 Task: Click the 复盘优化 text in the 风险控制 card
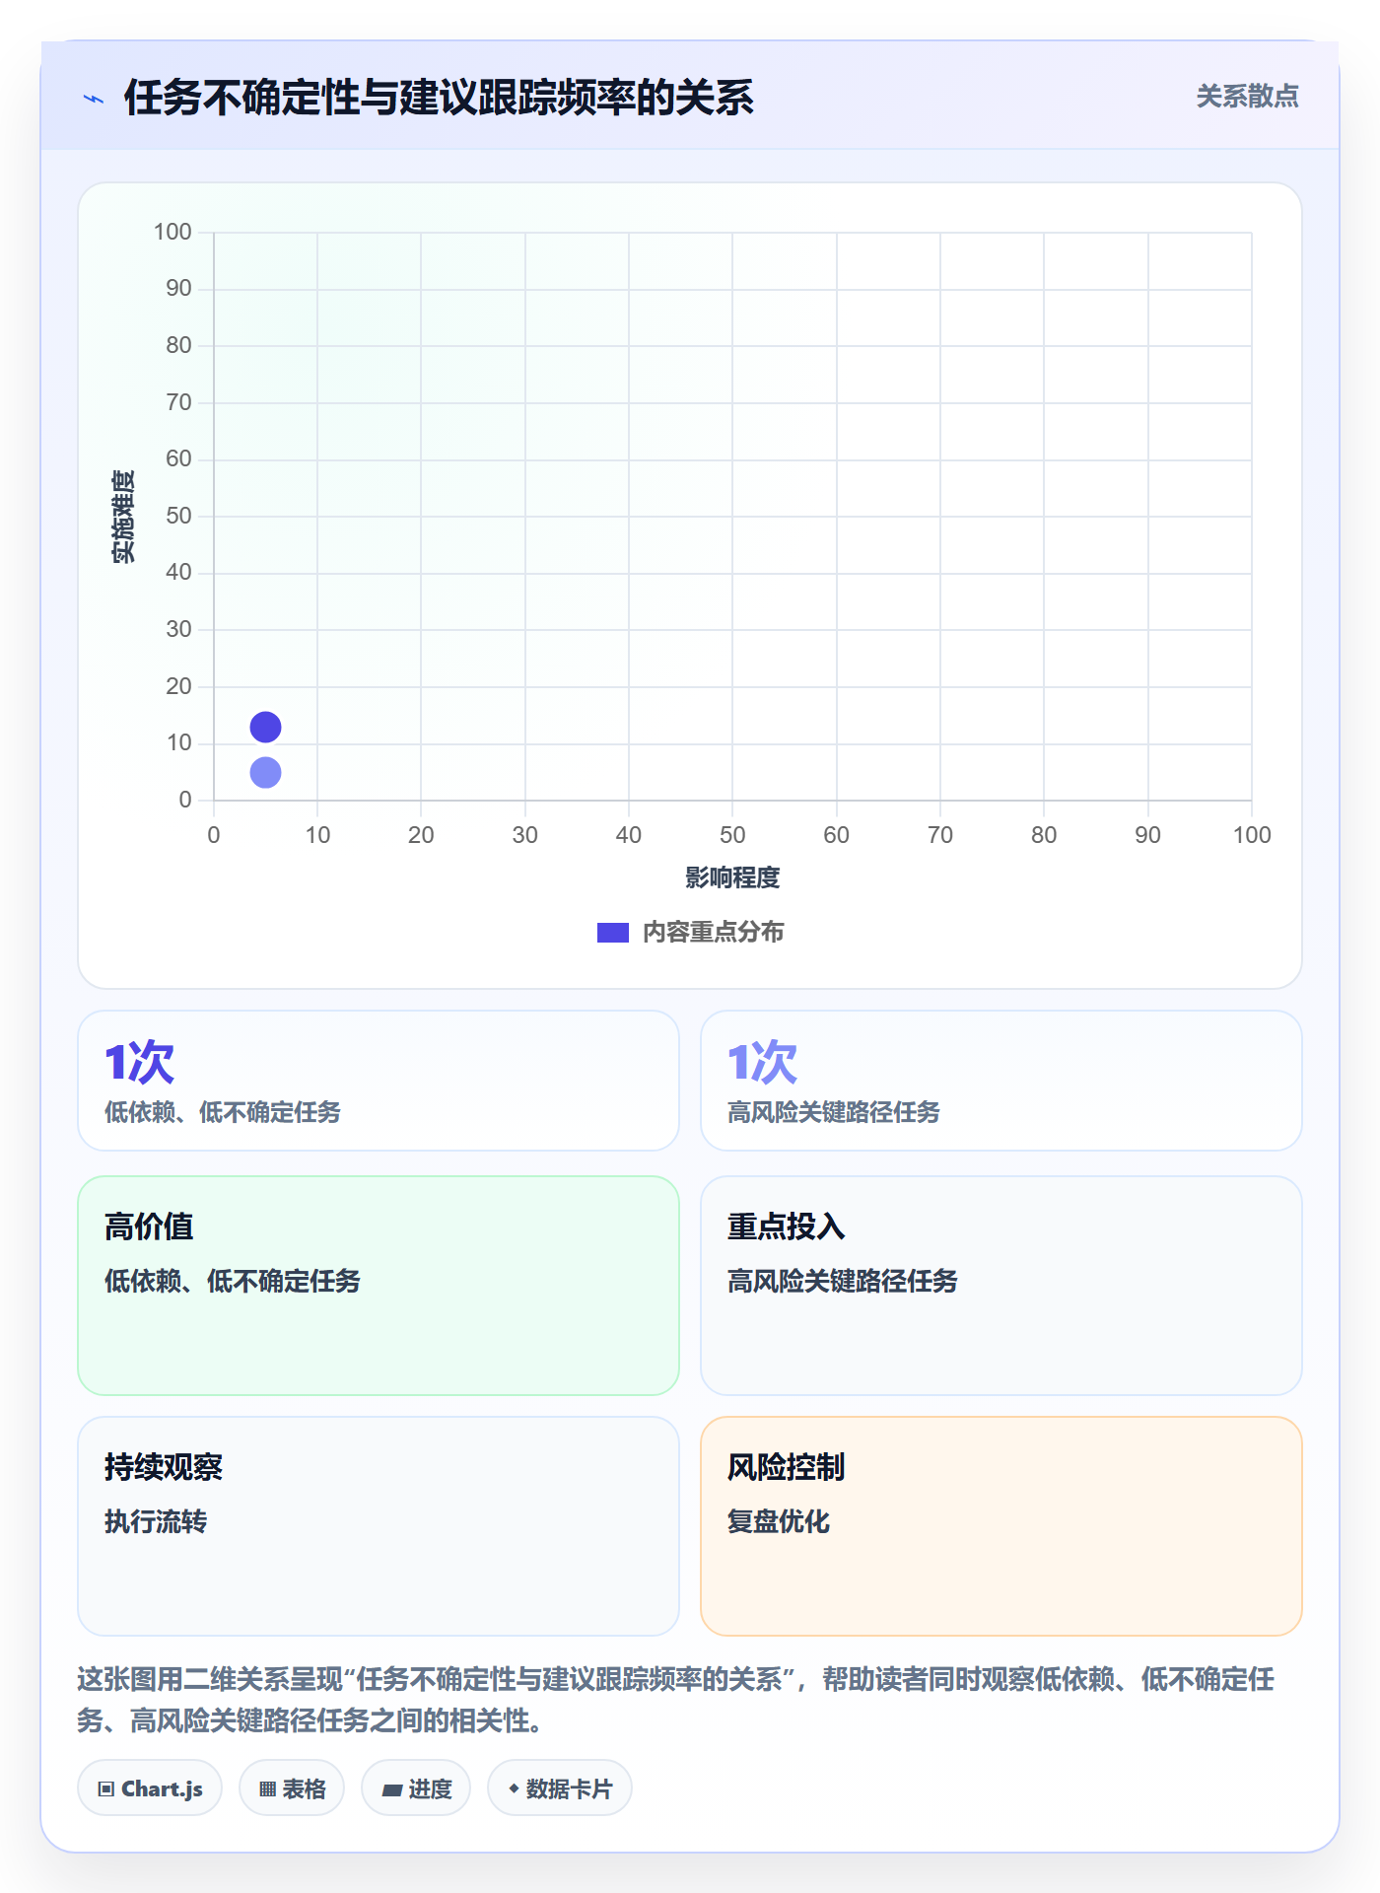click(x=779, y=1521)
